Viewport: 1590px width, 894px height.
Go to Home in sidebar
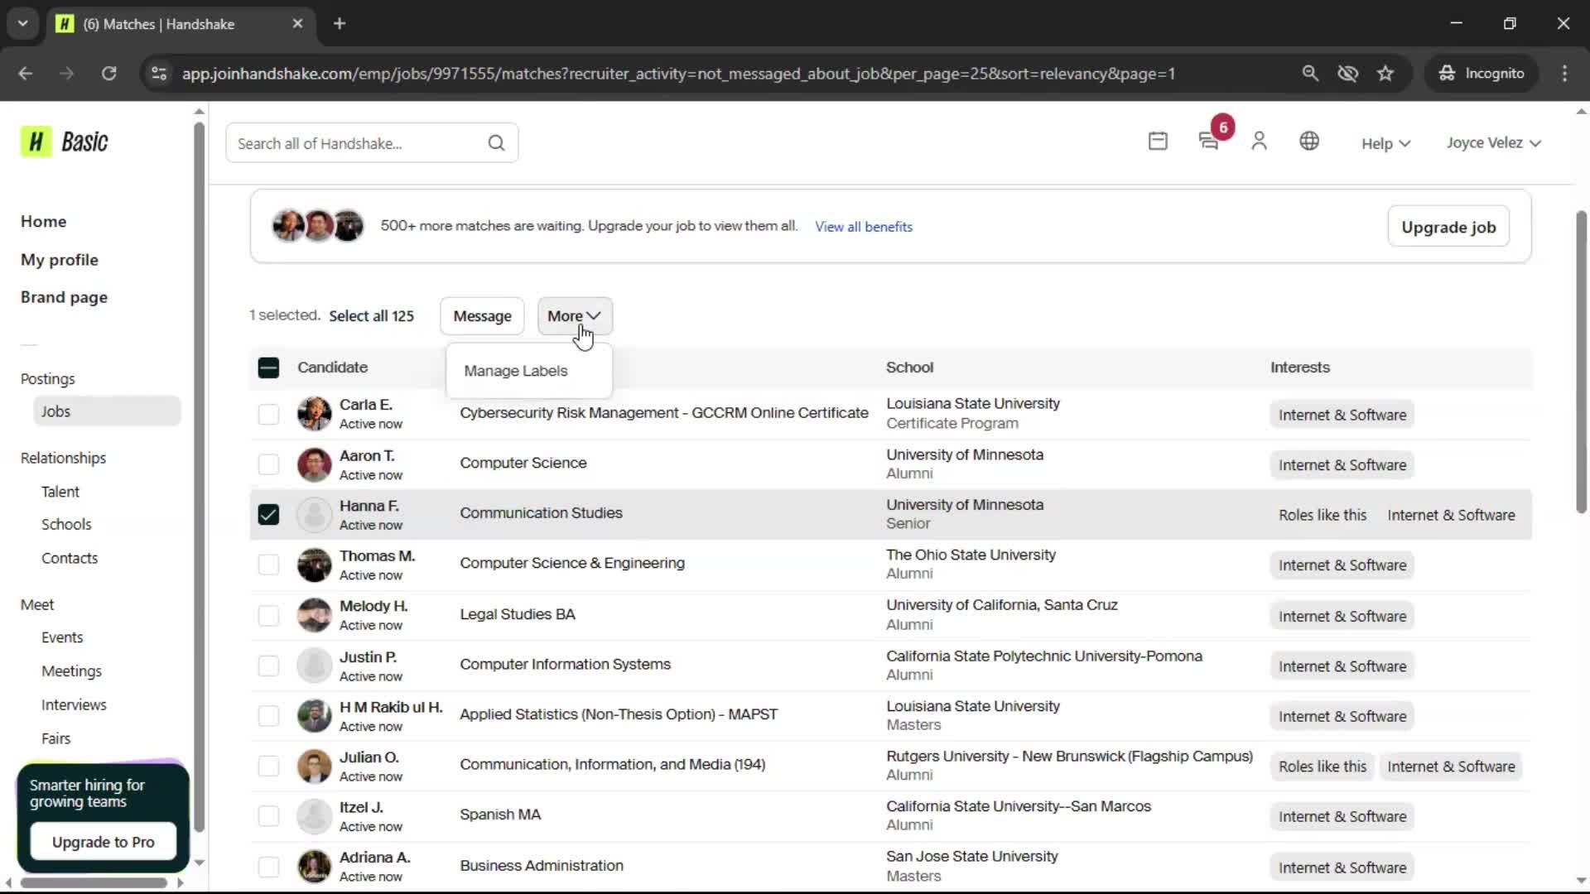(x=43, y=221)
